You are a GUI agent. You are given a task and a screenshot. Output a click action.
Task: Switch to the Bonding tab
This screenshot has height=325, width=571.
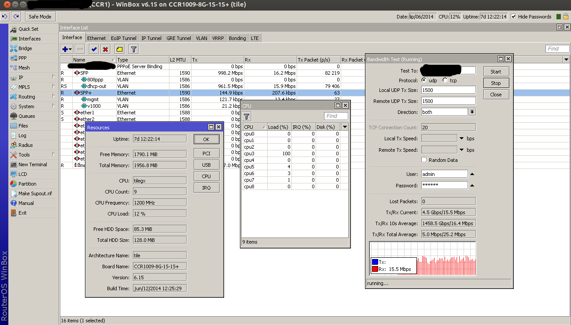click(237, 38)
